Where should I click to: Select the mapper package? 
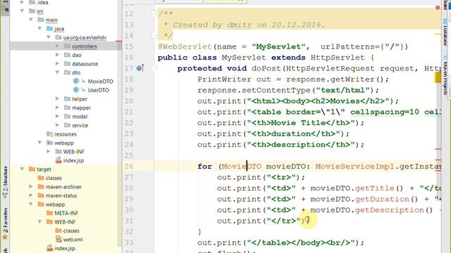(x=81, y=108)
